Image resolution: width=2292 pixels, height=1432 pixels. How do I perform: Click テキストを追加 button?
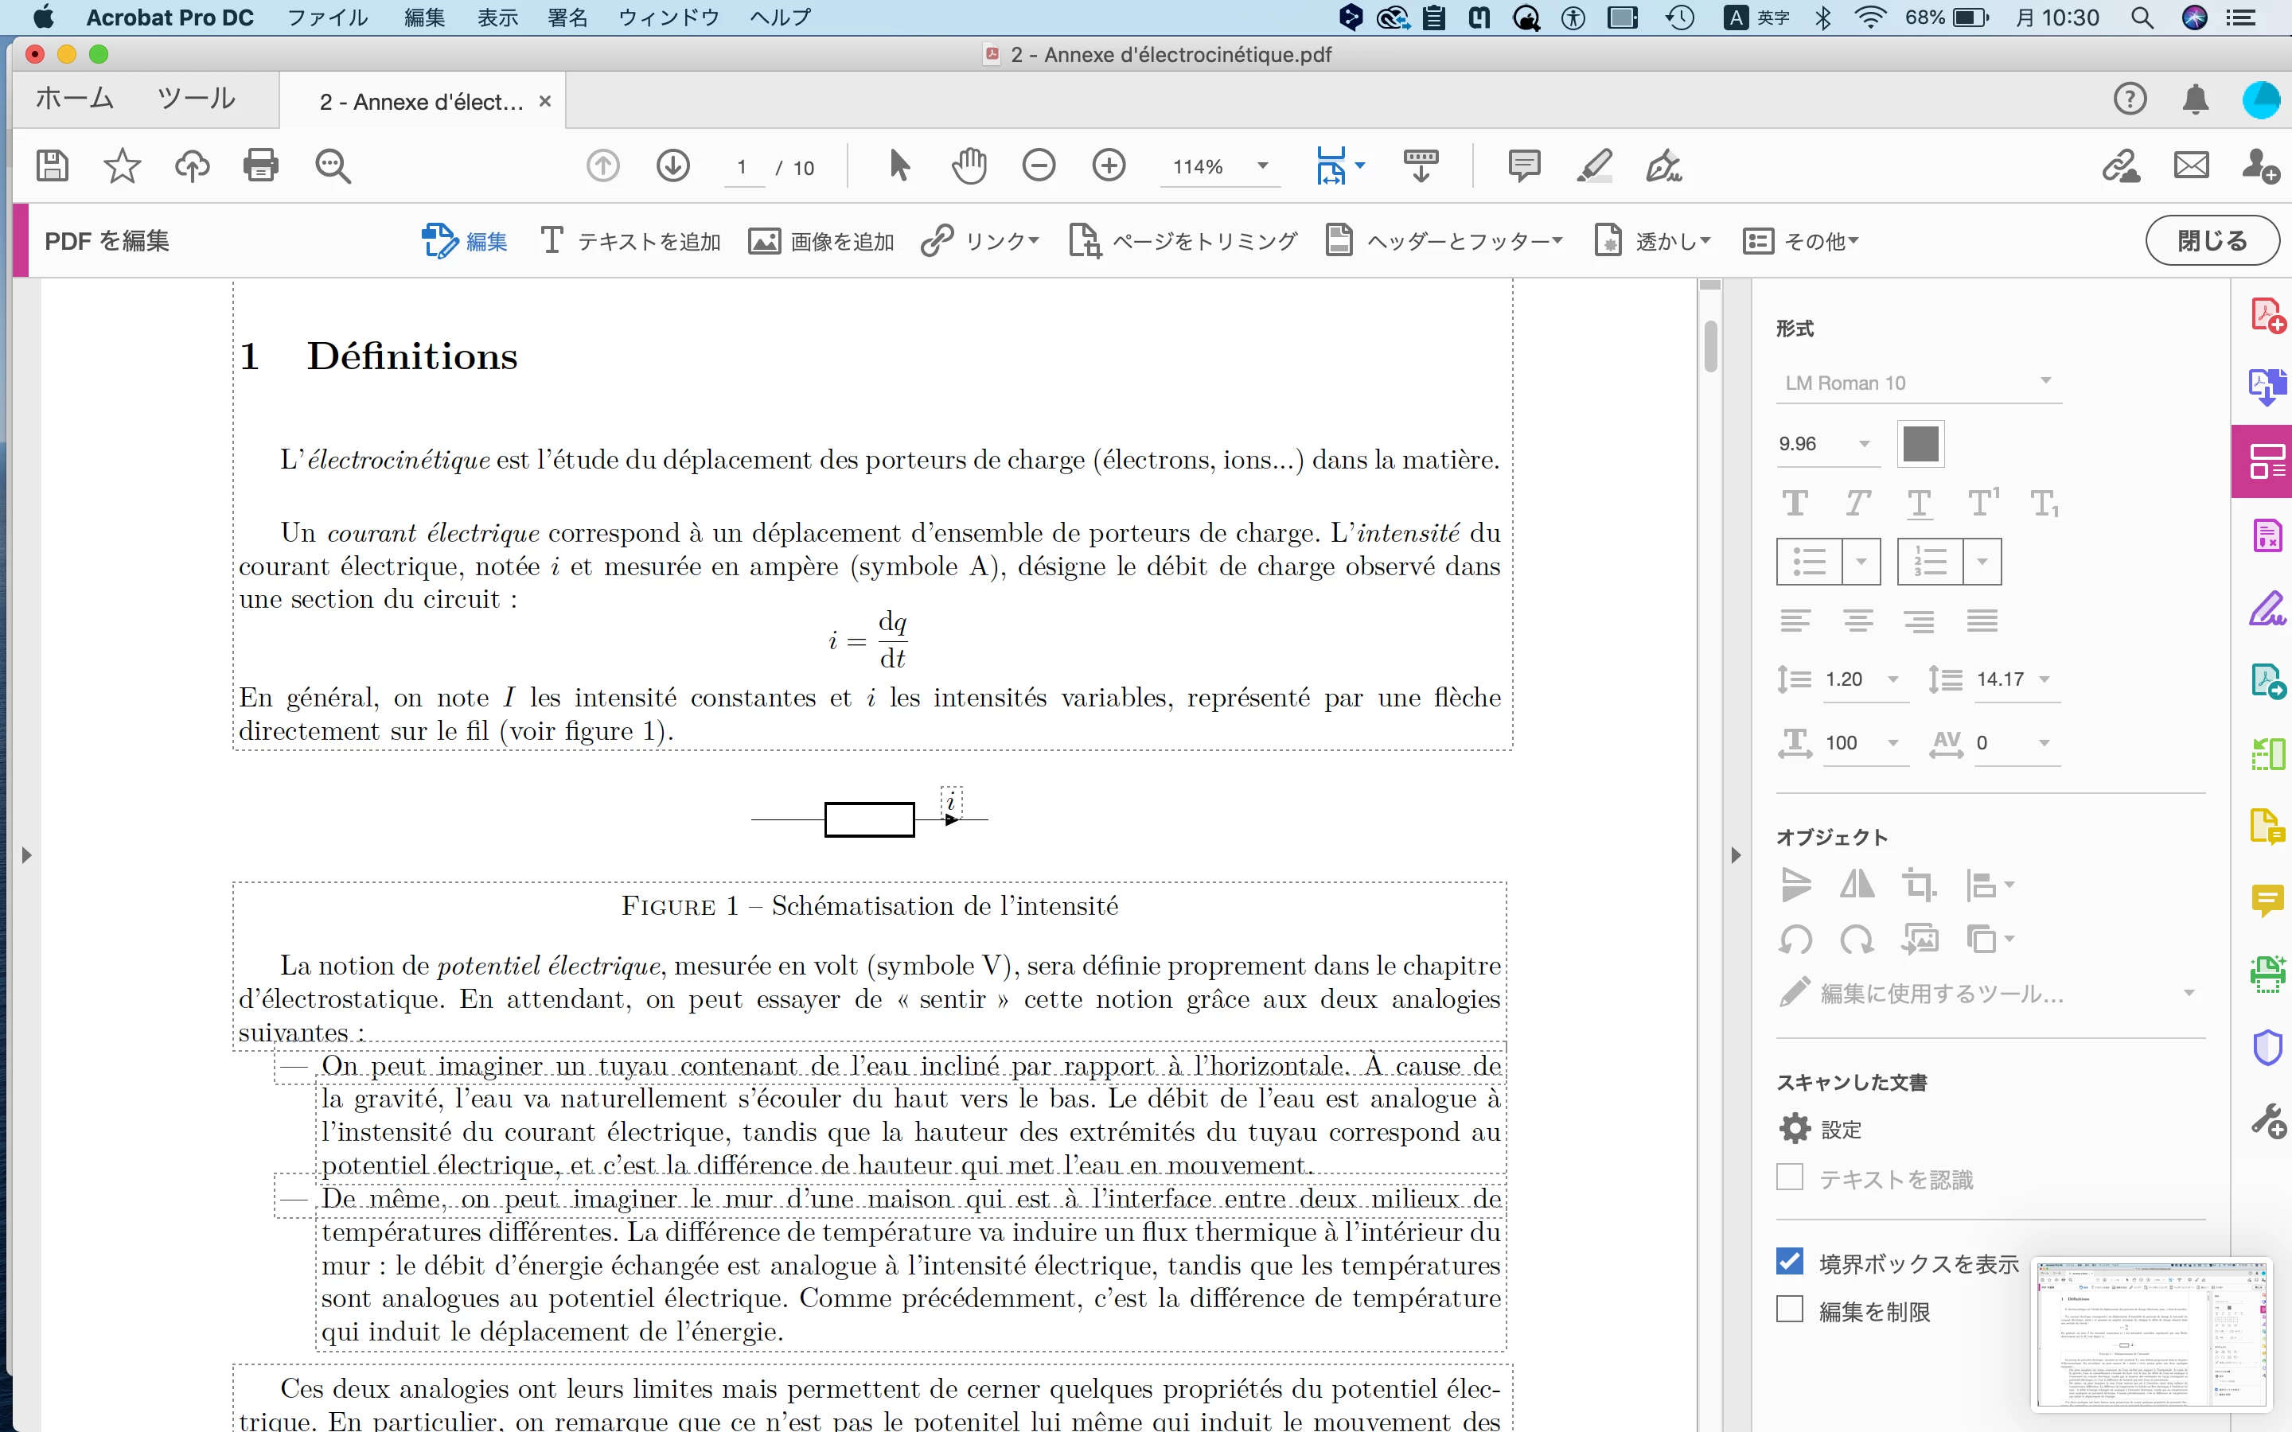(x=631, y=242)
